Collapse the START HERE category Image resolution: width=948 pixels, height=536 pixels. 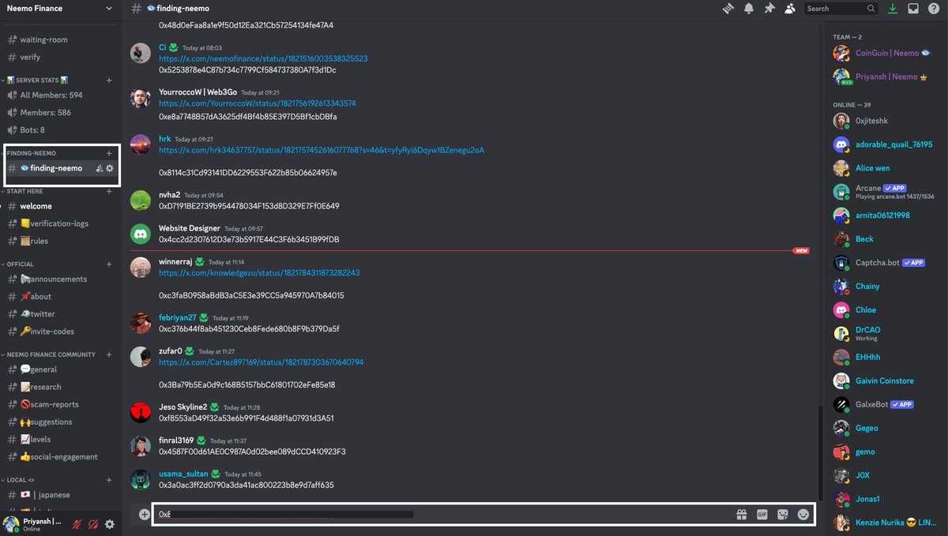coord(24,191)
